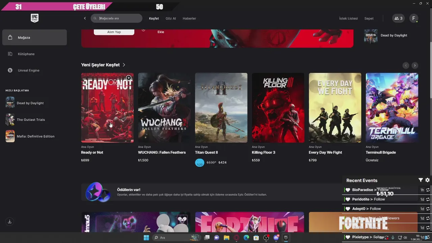
Task: Open Microsoft Edge from the taskbar
Action: (x=246, y=238)
